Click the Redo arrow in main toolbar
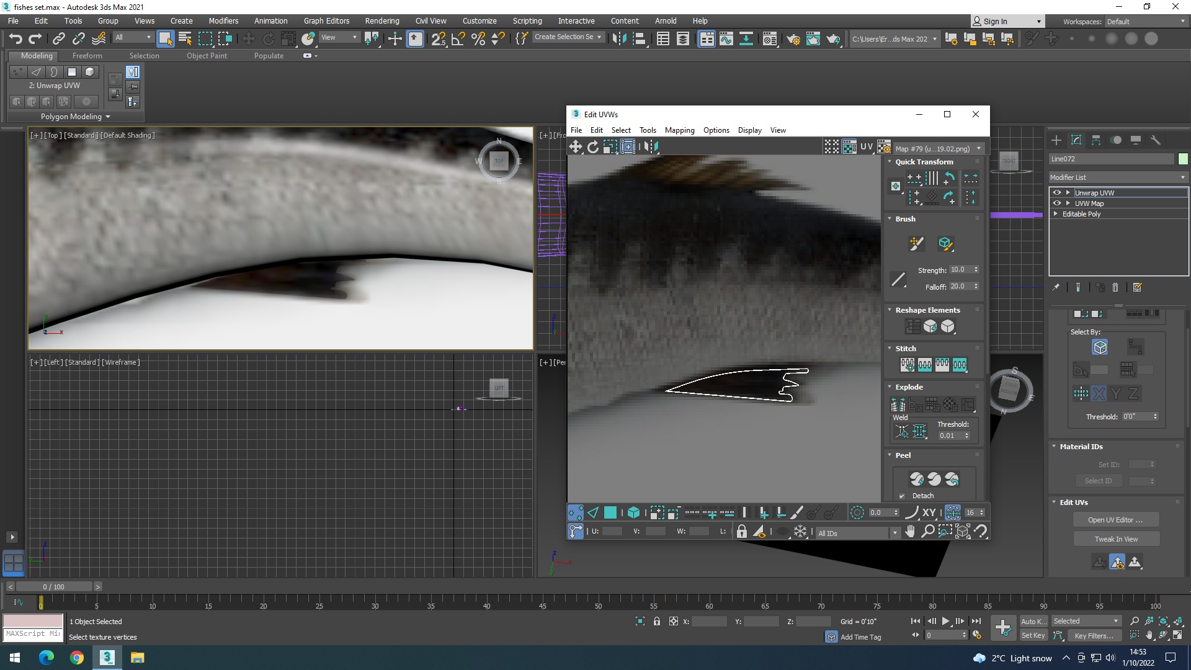Image resolution: width=1191 pixels, height=670 pixels. [x=35, y=38]
